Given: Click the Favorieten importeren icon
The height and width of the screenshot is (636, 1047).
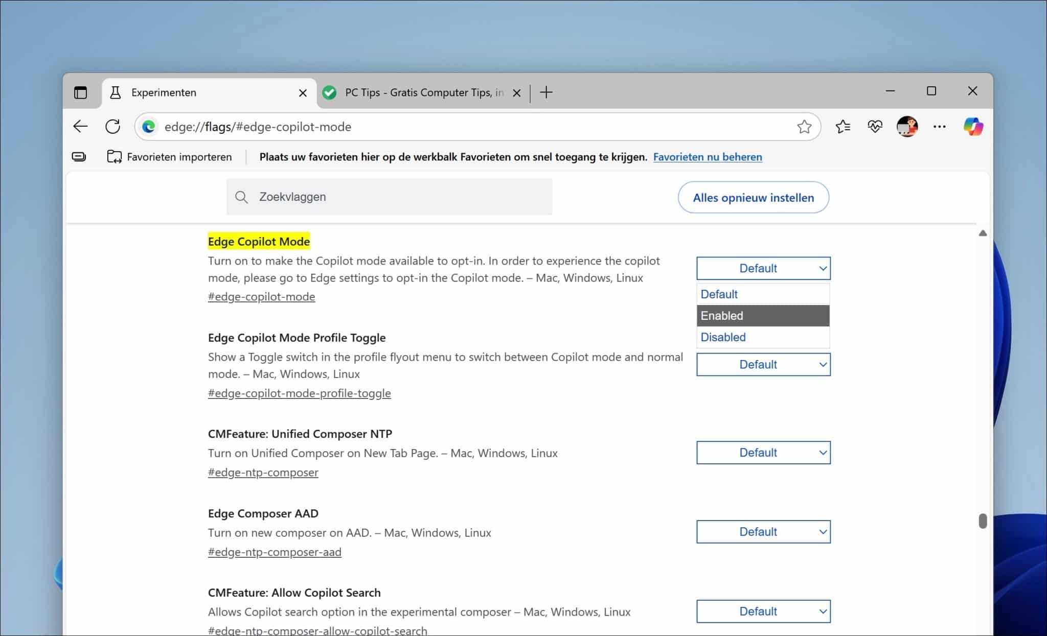Looking at the screenshot, I should [x=114, y=157].
